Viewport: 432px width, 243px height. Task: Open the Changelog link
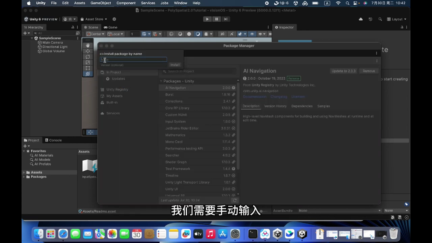tap(279, 97)
